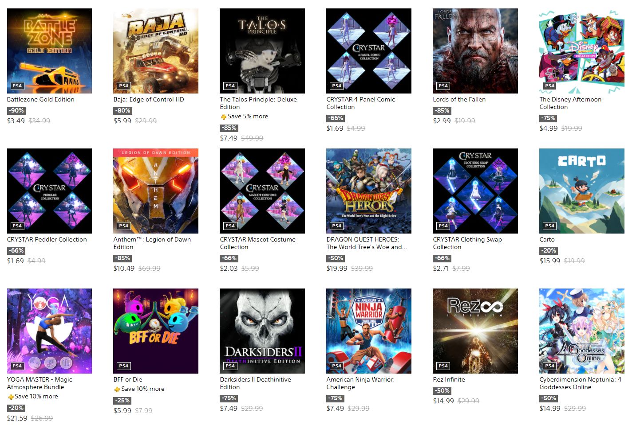Open Darksiders II Deathinitive Edition thumbnail
644x425 pixels.
coord(262,331)
